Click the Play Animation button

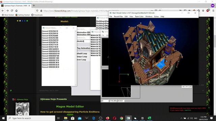pyautogui.click(x=83, y=48)
